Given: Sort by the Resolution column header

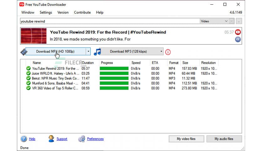Looking at the screenshot, I should point(208,63).
